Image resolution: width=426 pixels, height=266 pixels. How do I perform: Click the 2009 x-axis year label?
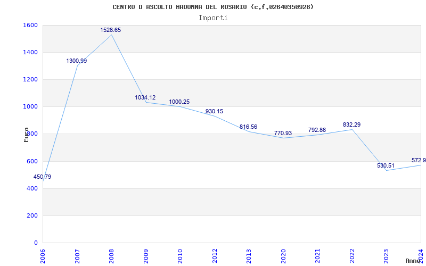pos(146,256)
